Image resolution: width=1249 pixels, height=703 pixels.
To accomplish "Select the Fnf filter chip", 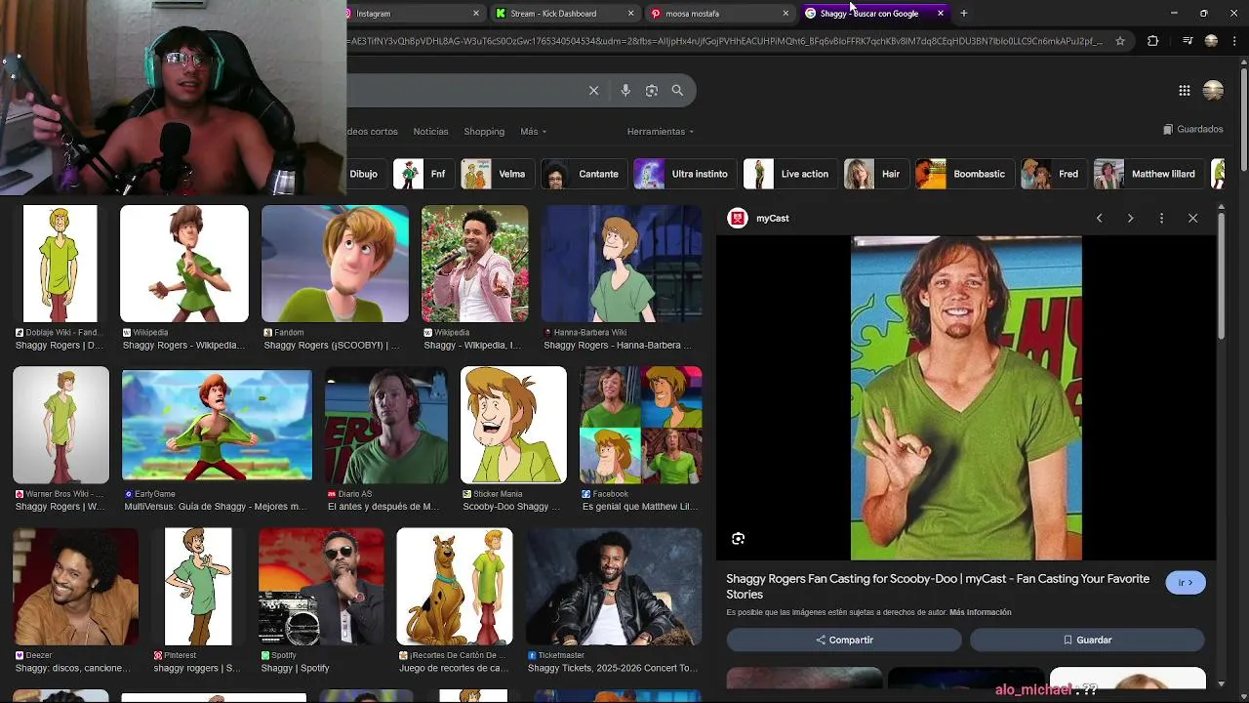I will pyautogui.click(x=423, y=174).
